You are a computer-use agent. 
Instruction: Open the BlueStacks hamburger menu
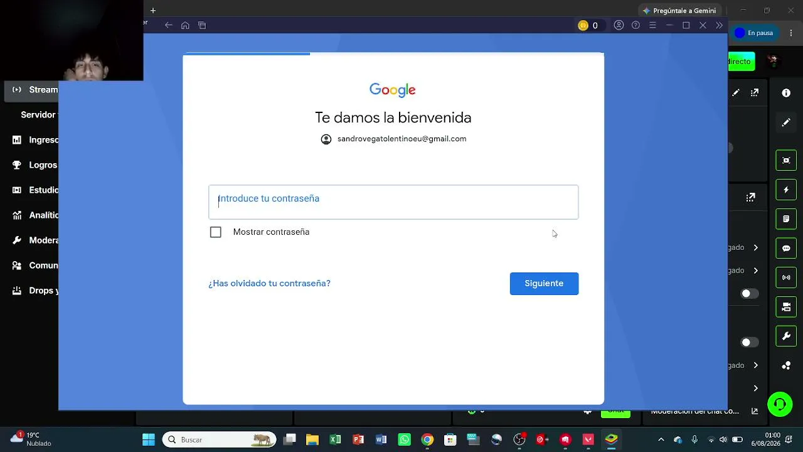pos(652,25)
